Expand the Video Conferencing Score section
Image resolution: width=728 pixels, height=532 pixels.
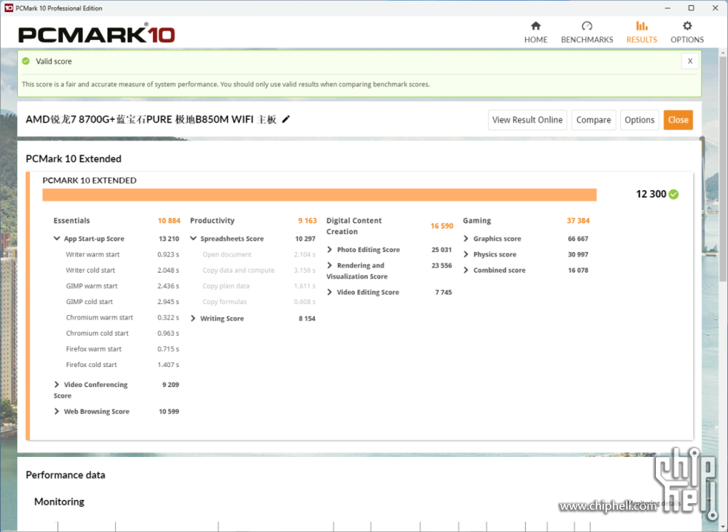point(56,384)
